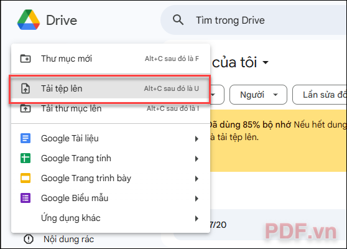
Task: Click the 'Alt+C sau đó là I' shortcut text
Action: point(173,108)
